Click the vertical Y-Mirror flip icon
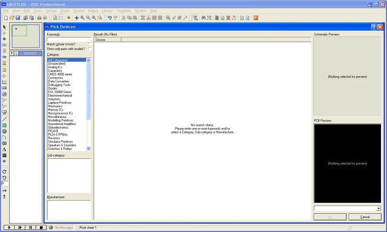Screen dimensions: 387x232 (4, 197)
